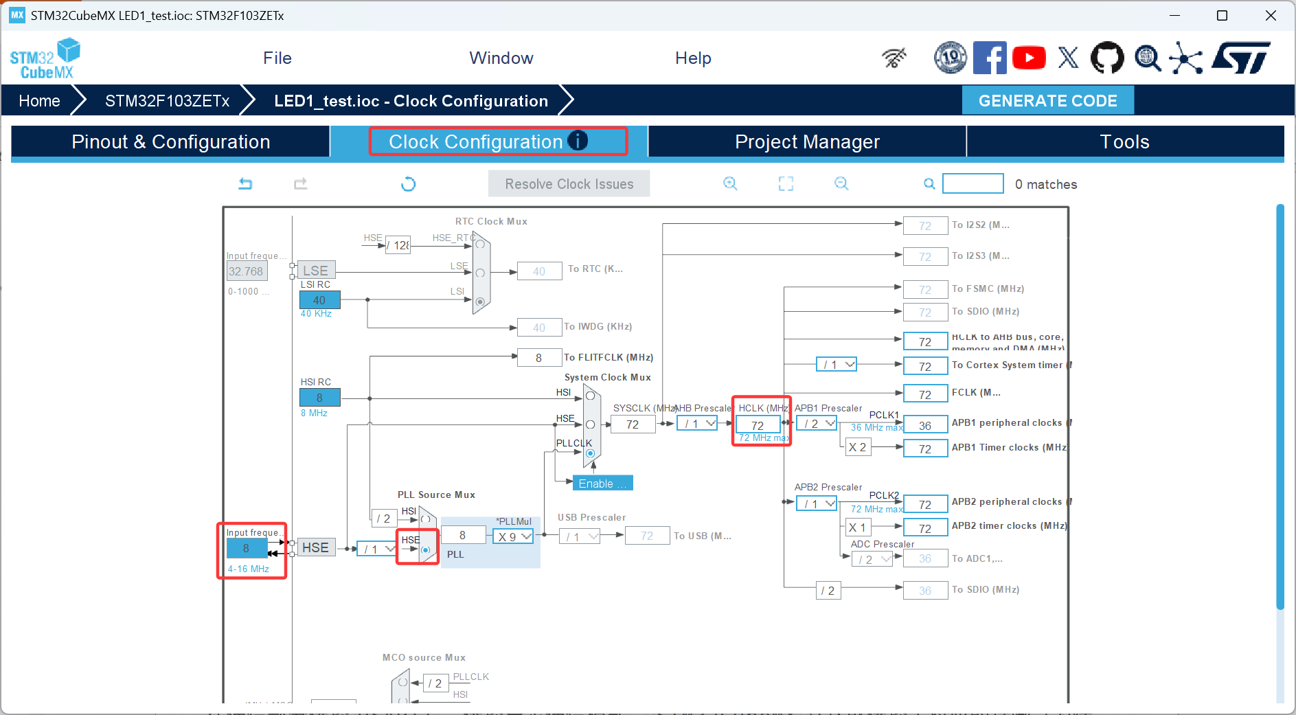
Task: Click the APB1 peripheral clocks 36 field
Action: (925, 426)
